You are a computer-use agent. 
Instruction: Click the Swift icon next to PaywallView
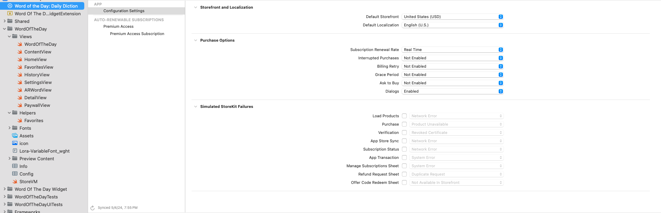(x=20, y=105)
